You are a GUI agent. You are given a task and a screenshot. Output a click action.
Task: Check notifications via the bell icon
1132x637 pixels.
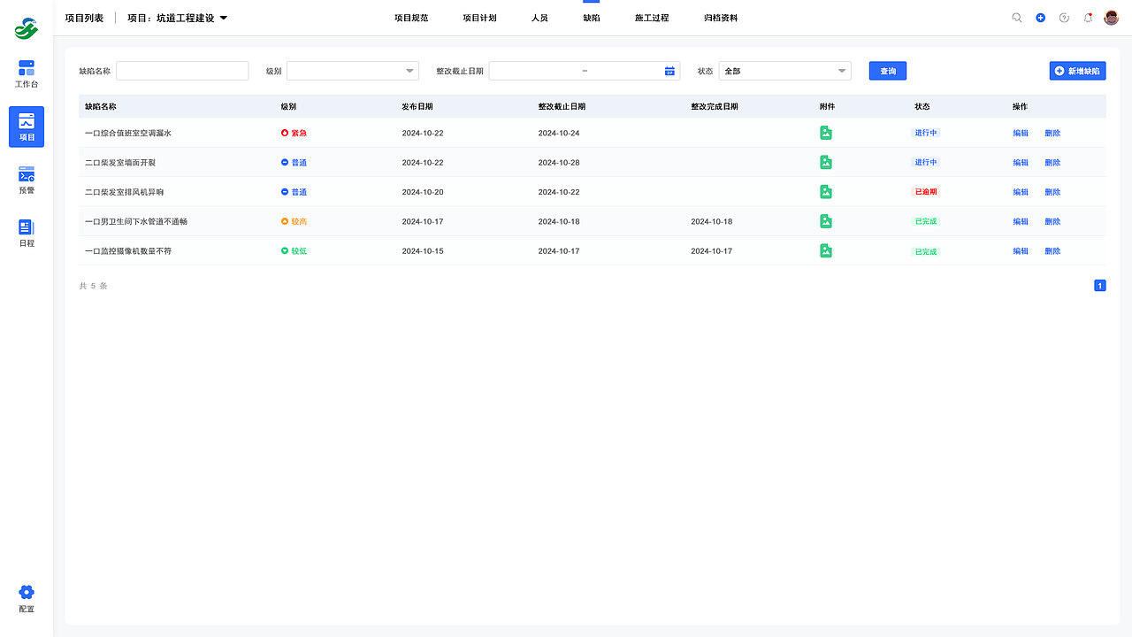tap(1088, 17)
